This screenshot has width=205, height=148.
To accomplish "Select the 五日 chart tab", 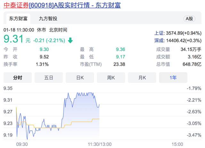I will coord(49,78).
